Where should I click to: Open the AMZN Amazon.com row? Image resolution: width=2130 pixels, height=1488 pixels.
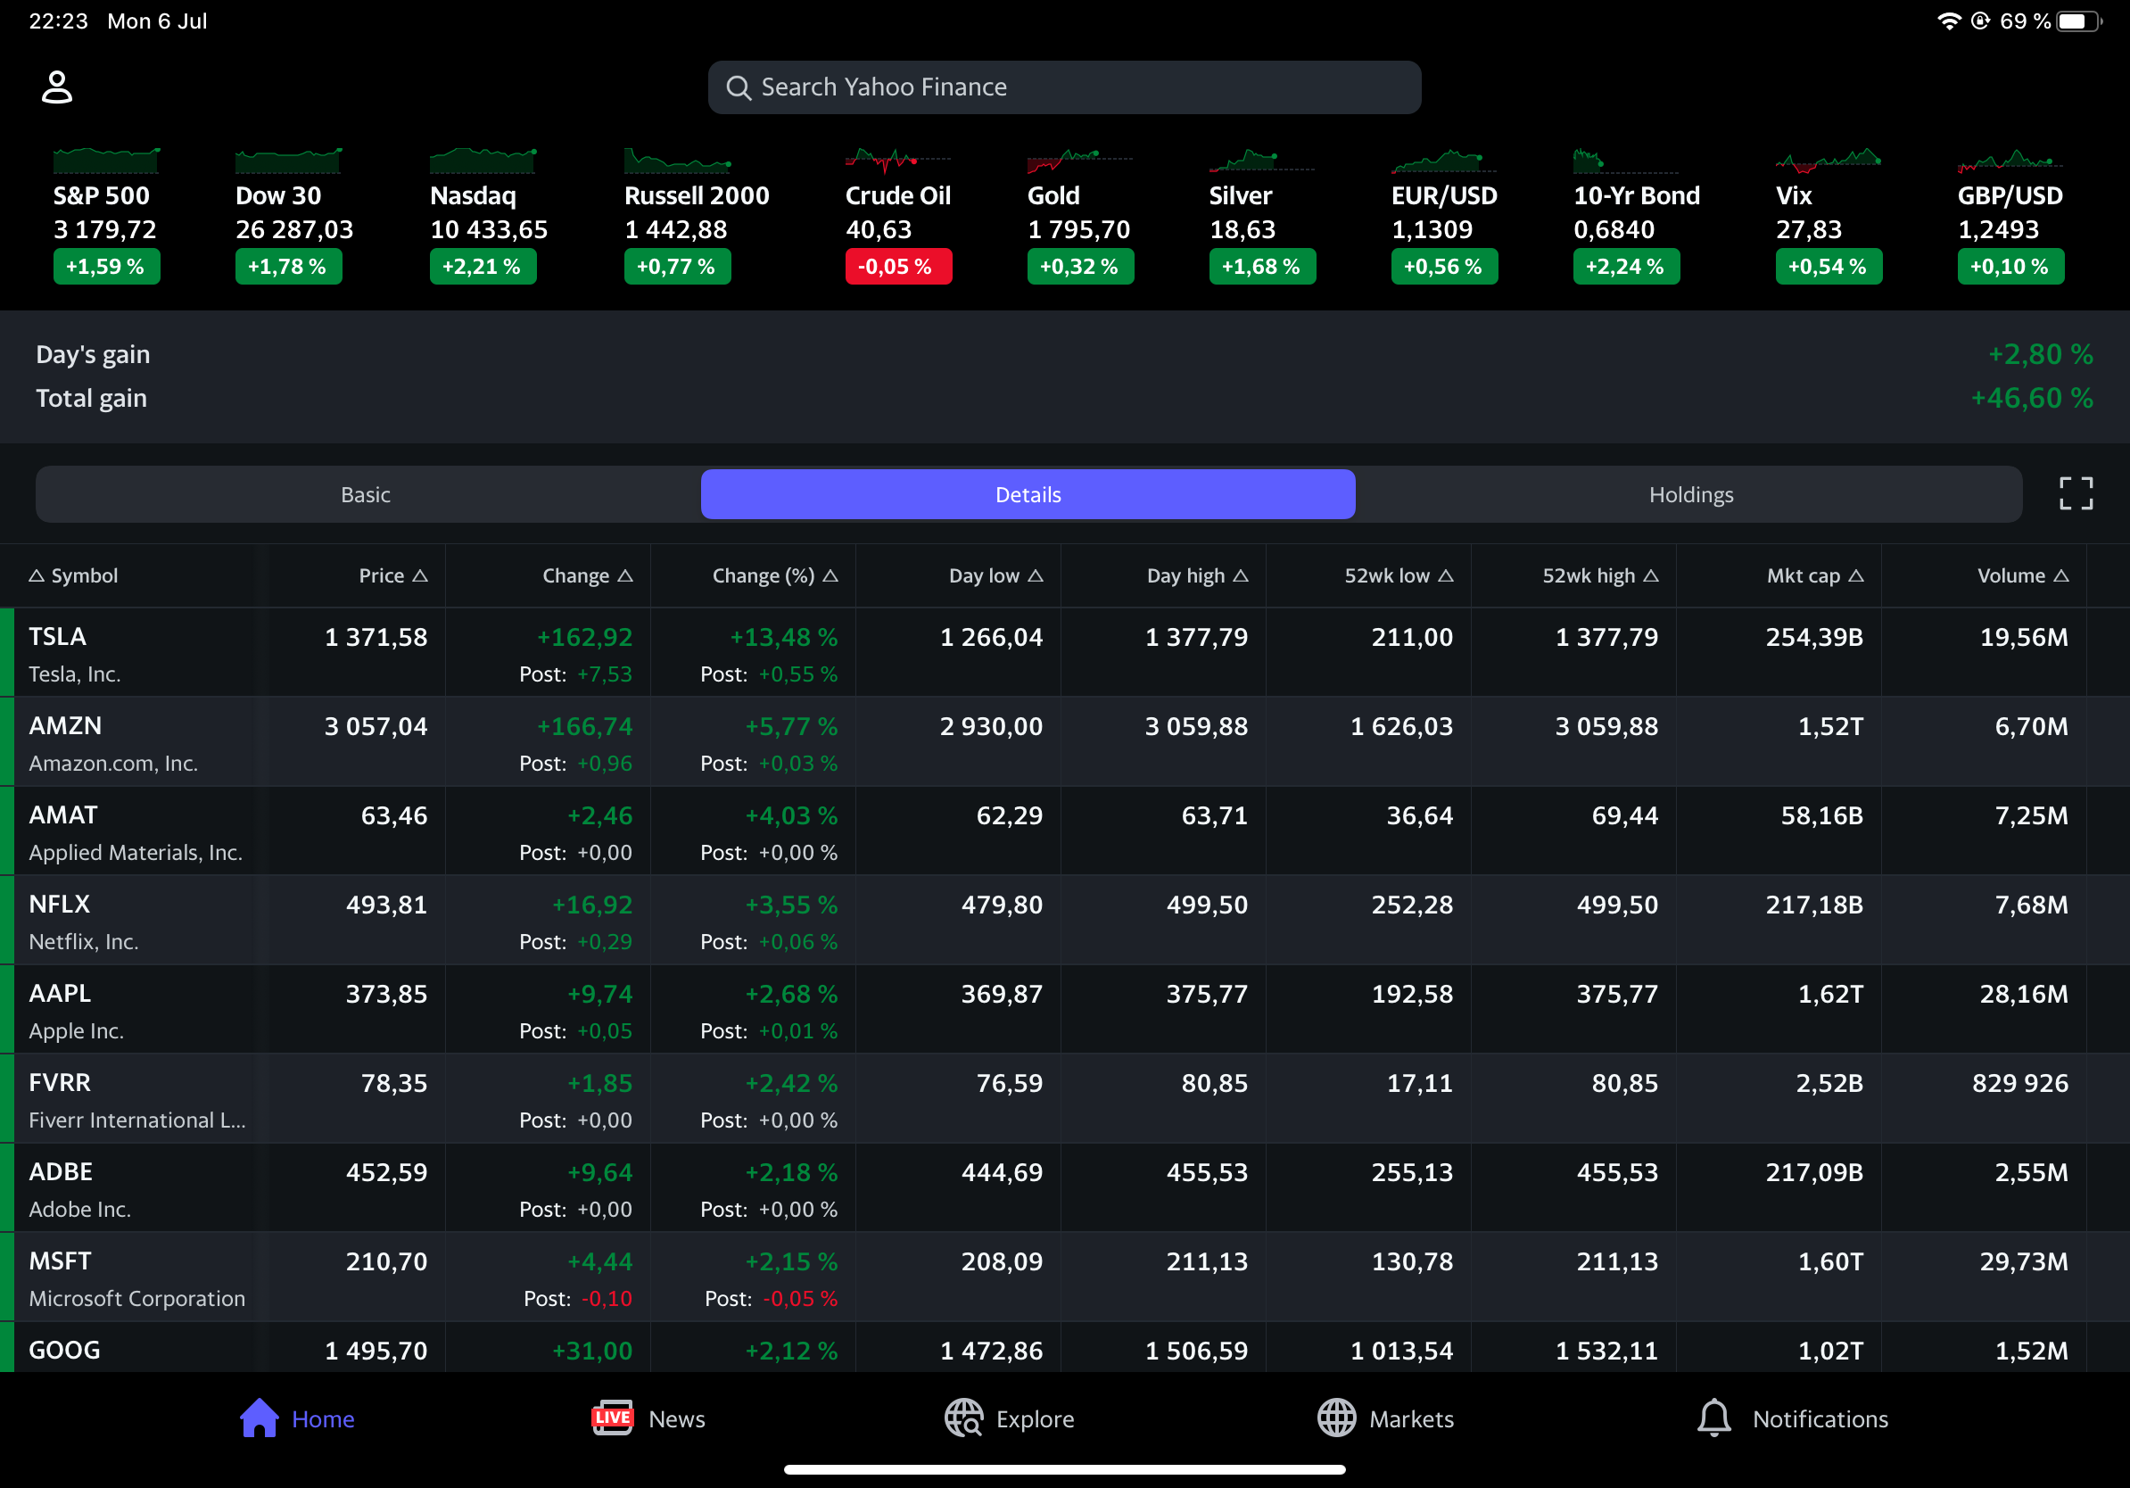click(1065, 741)
